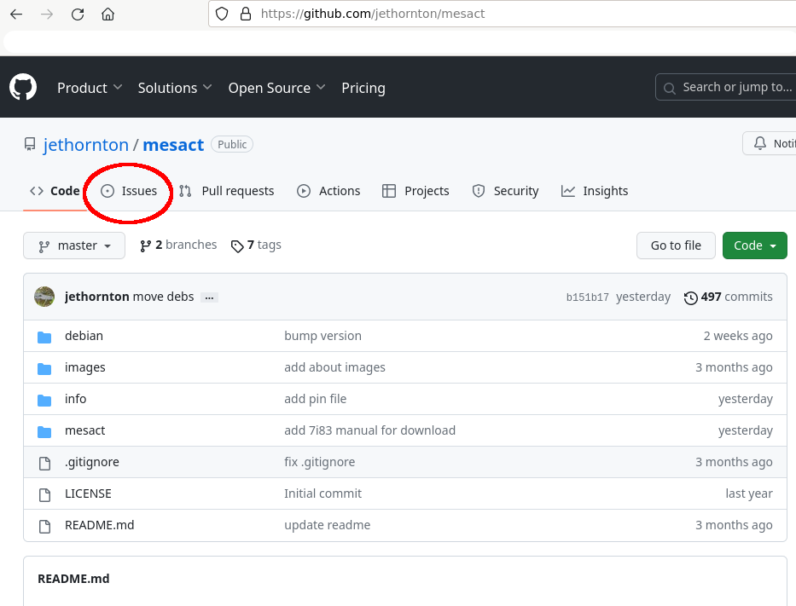Expand the Product menu
Viewport: 796px width, 606px height.
click(90, 88)
